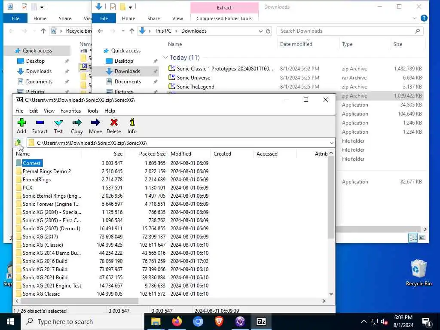Click the purple orb icon on taskbar
The width and height of the screenshot is (440, 330).
click(240, 321)
